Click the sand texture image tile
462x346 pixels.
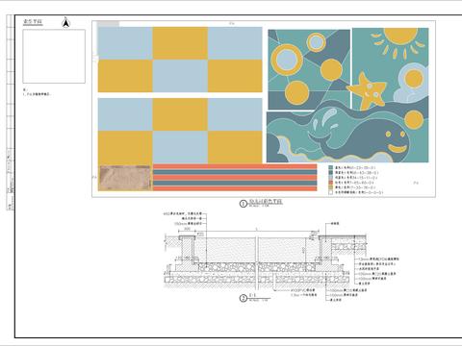[x=125, y=178]
